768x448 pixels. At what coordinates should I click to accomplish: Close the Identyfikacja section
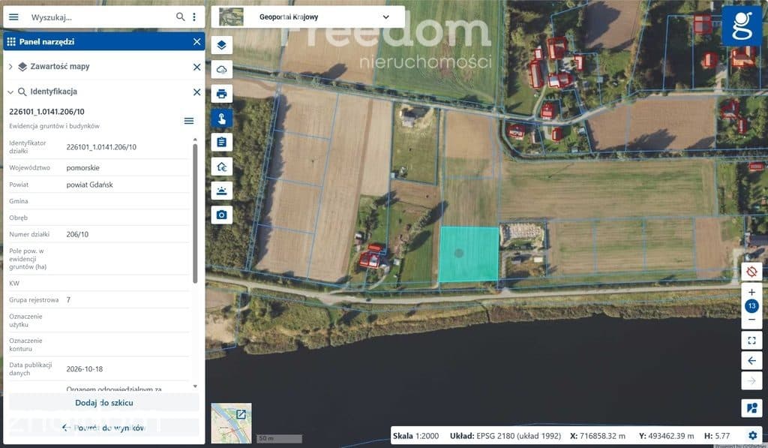tap(197, 92)
